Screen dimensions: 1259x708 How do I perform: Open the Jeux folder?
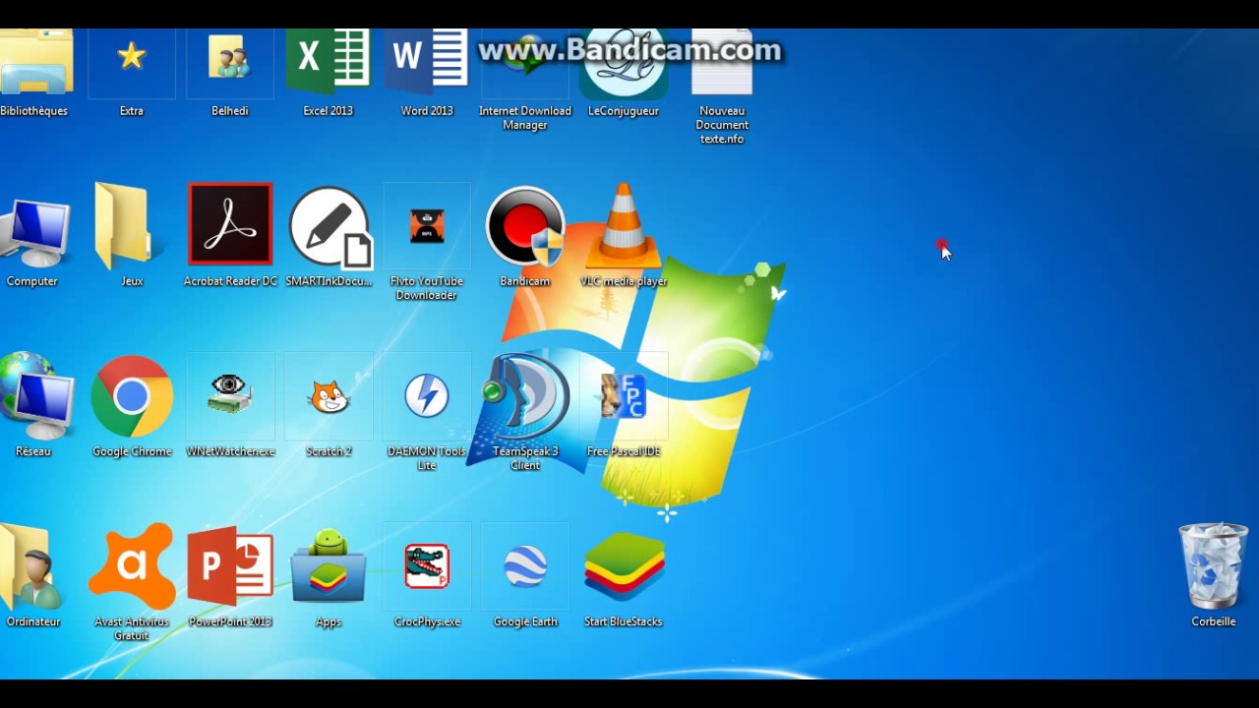126,226
